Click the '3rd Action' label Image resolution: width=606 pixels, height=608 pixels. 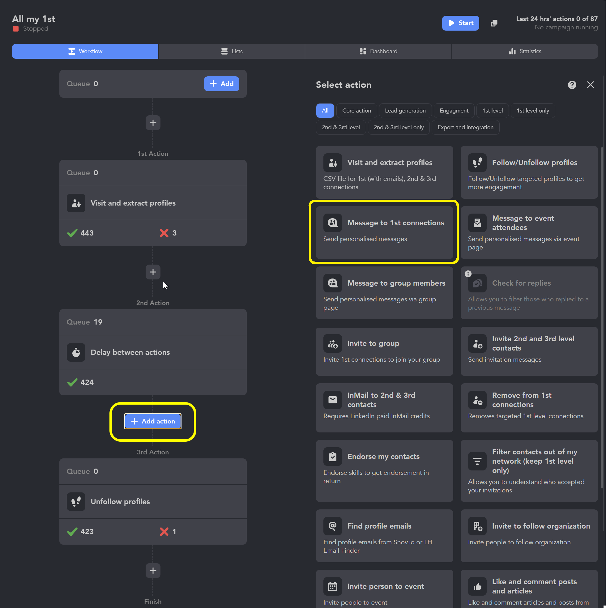tap(153, 452)
